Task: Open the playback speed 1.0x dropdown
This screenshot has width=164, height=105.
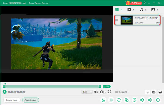Action: pos(87,92)
